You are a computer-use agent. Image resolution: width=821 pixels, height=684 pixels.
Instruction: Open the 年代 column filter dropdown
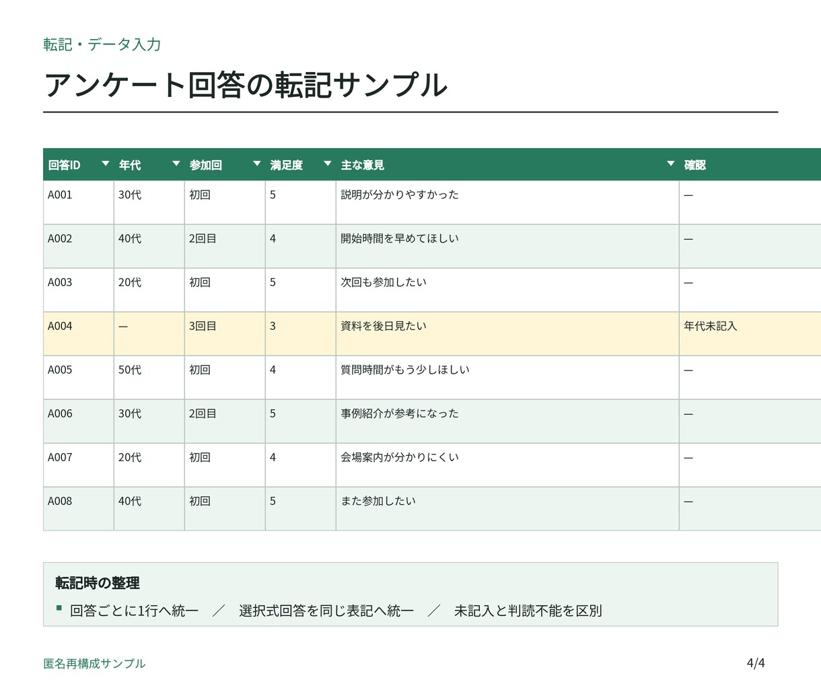(176, 164)
